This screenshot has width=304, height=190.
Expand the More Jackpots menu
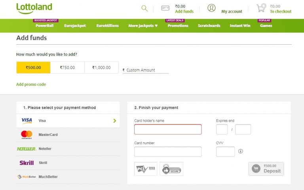coord(143,26)
